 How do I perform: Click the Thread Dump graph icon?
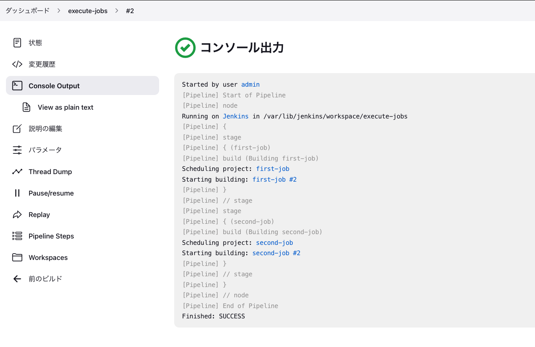point(17,171)
